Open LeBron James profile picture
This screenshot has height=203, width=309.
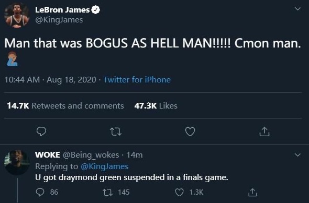point(17,16)
